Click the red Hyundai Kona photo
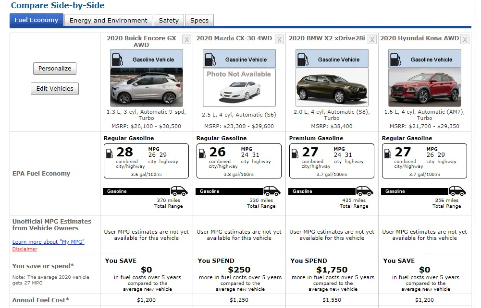481x308 pixels. 425,87
